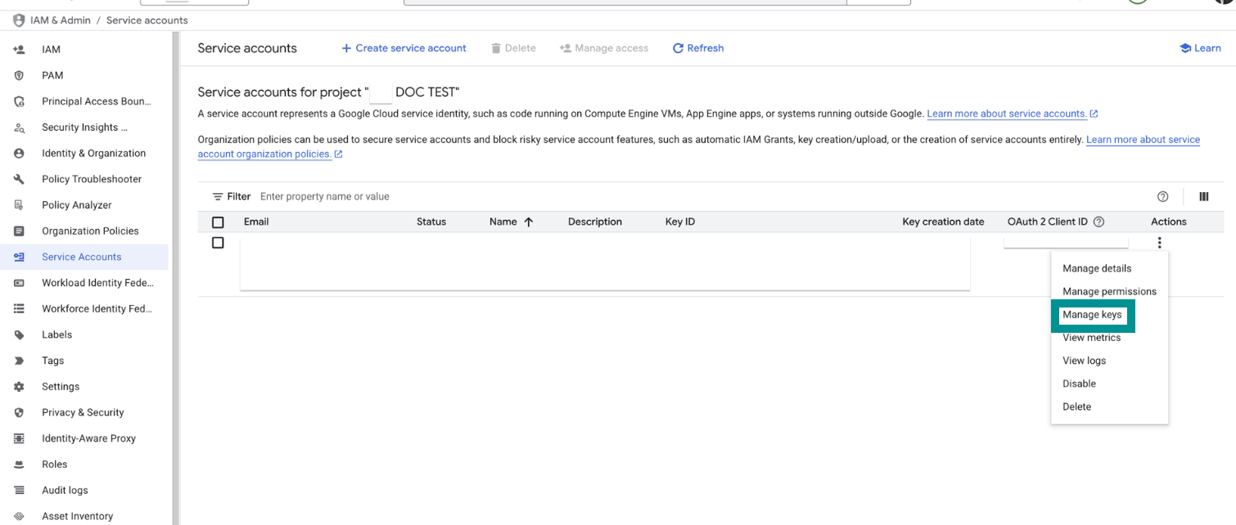Click the Create service account button
This screenshot has height=525, width=1236.
404,48
